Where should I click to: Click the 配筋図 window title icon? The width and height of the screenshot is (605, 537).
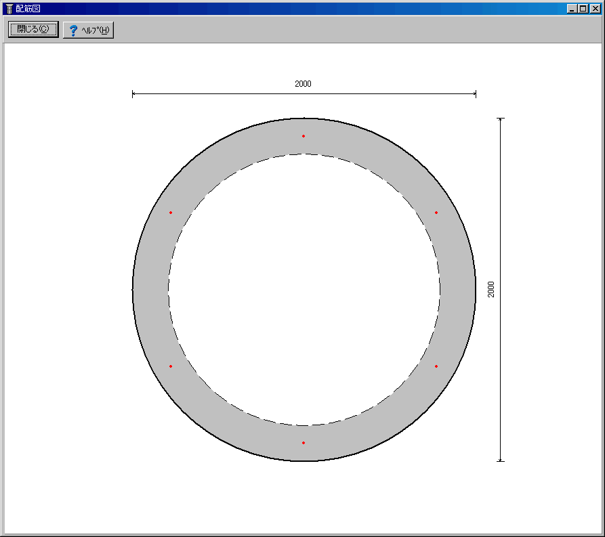point(9,9)
